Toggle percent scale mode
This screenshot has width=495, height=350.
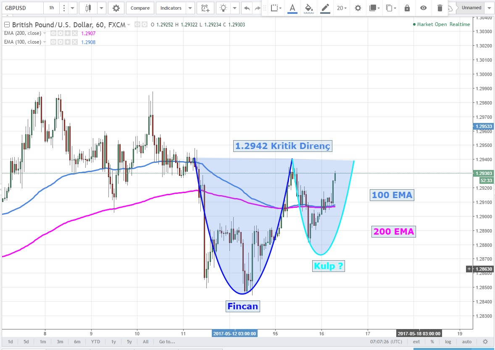432,342
